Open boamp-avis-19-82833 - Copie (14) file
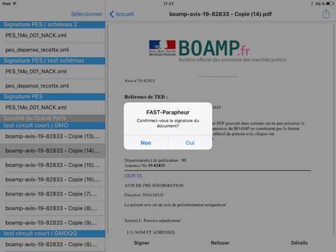 coord(52,151)
